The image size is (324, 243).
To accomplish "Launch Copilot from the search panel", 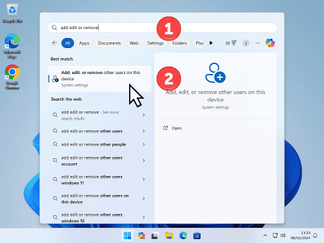I will click(270, 43).
